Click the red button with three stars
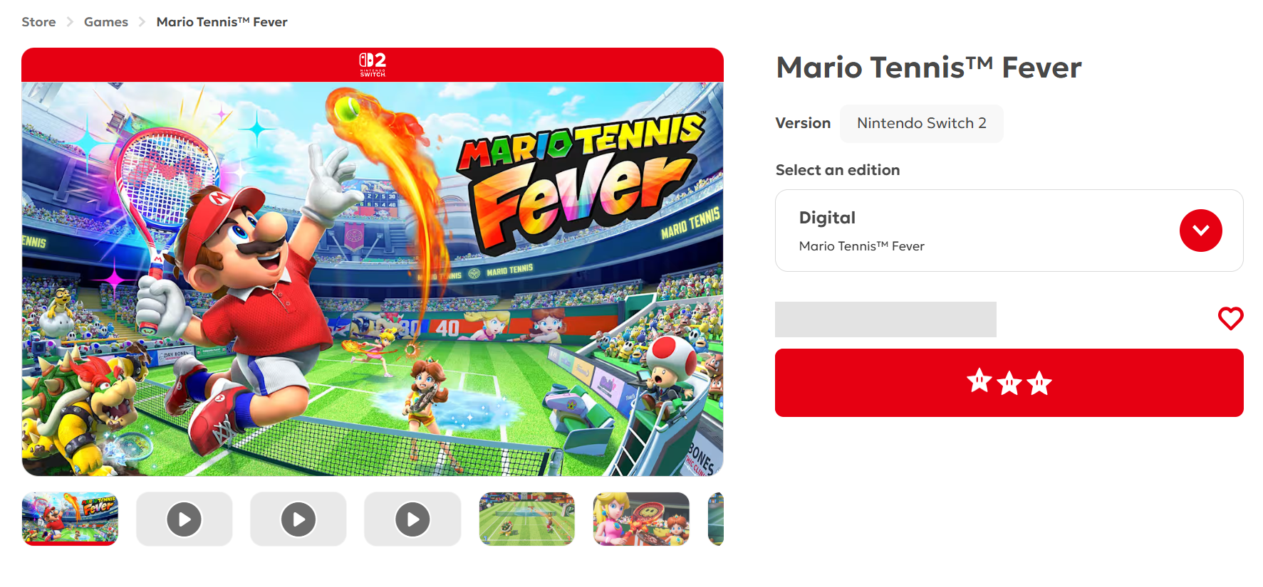 [1009, 383]
